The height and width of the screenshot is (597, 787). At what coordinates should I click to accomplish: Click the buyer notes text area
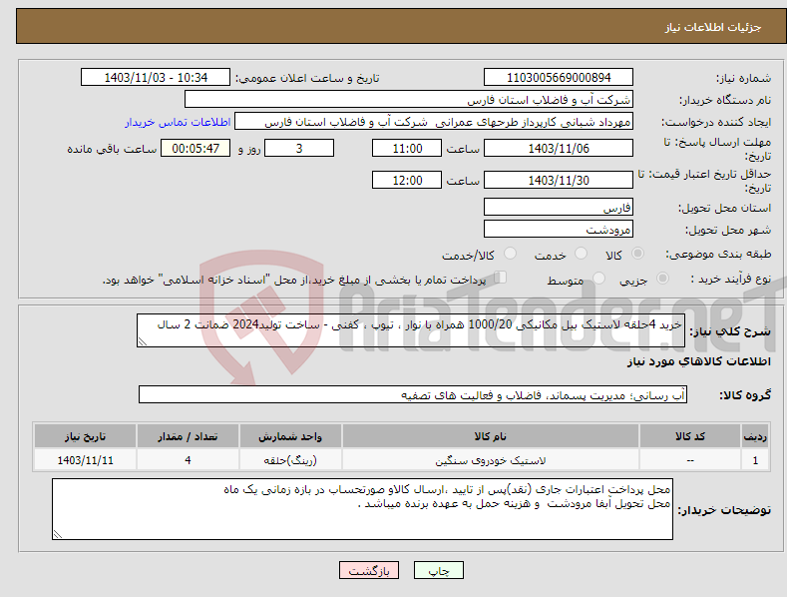point(362,509)
